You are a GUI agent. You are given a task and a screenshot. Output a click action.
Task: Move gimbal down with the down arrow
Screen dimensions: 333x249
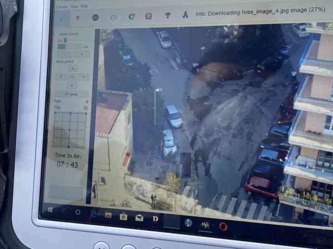72,86
